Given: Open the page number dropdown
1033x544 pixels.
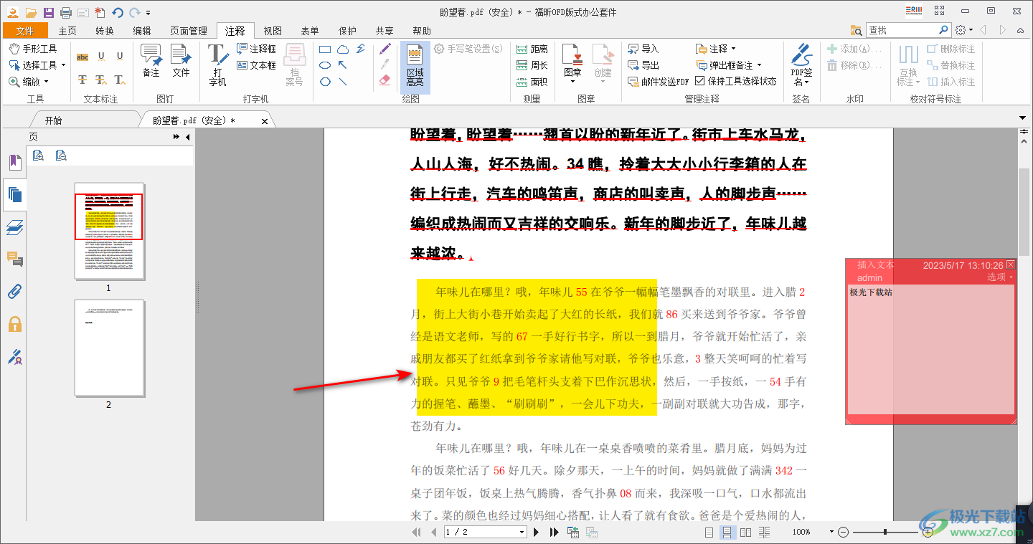Looking at the screenshot, I should coord(522,532).
